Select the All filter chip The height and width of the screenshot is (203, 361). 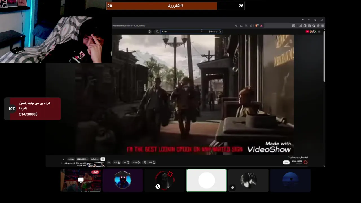(x=103, y=159)
